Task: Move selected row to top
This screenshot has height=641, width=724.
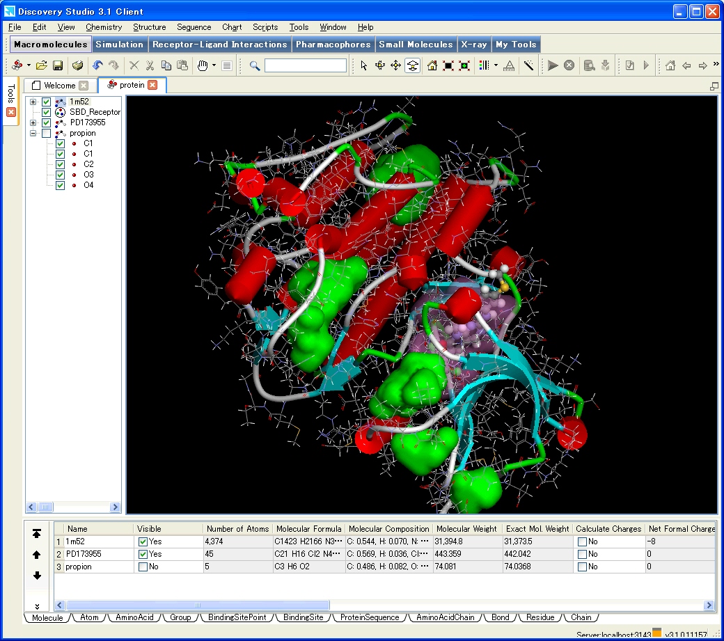Action: pyautogui.click(x=37, y=534)
